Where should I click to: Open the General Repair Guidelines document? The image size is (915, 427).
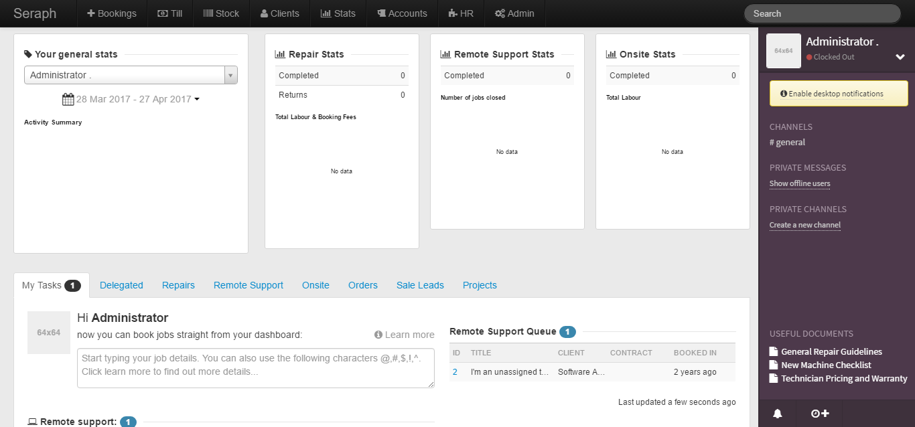click(831, 351)
